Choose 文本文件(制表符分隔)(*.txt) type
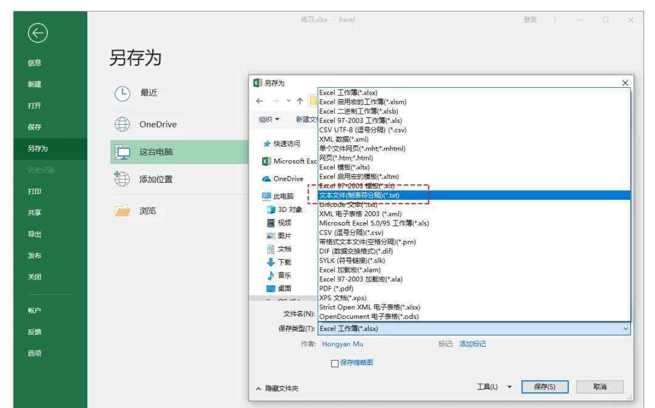The width and height of the screenshot is (655, 408). click(x=474, y=196)
